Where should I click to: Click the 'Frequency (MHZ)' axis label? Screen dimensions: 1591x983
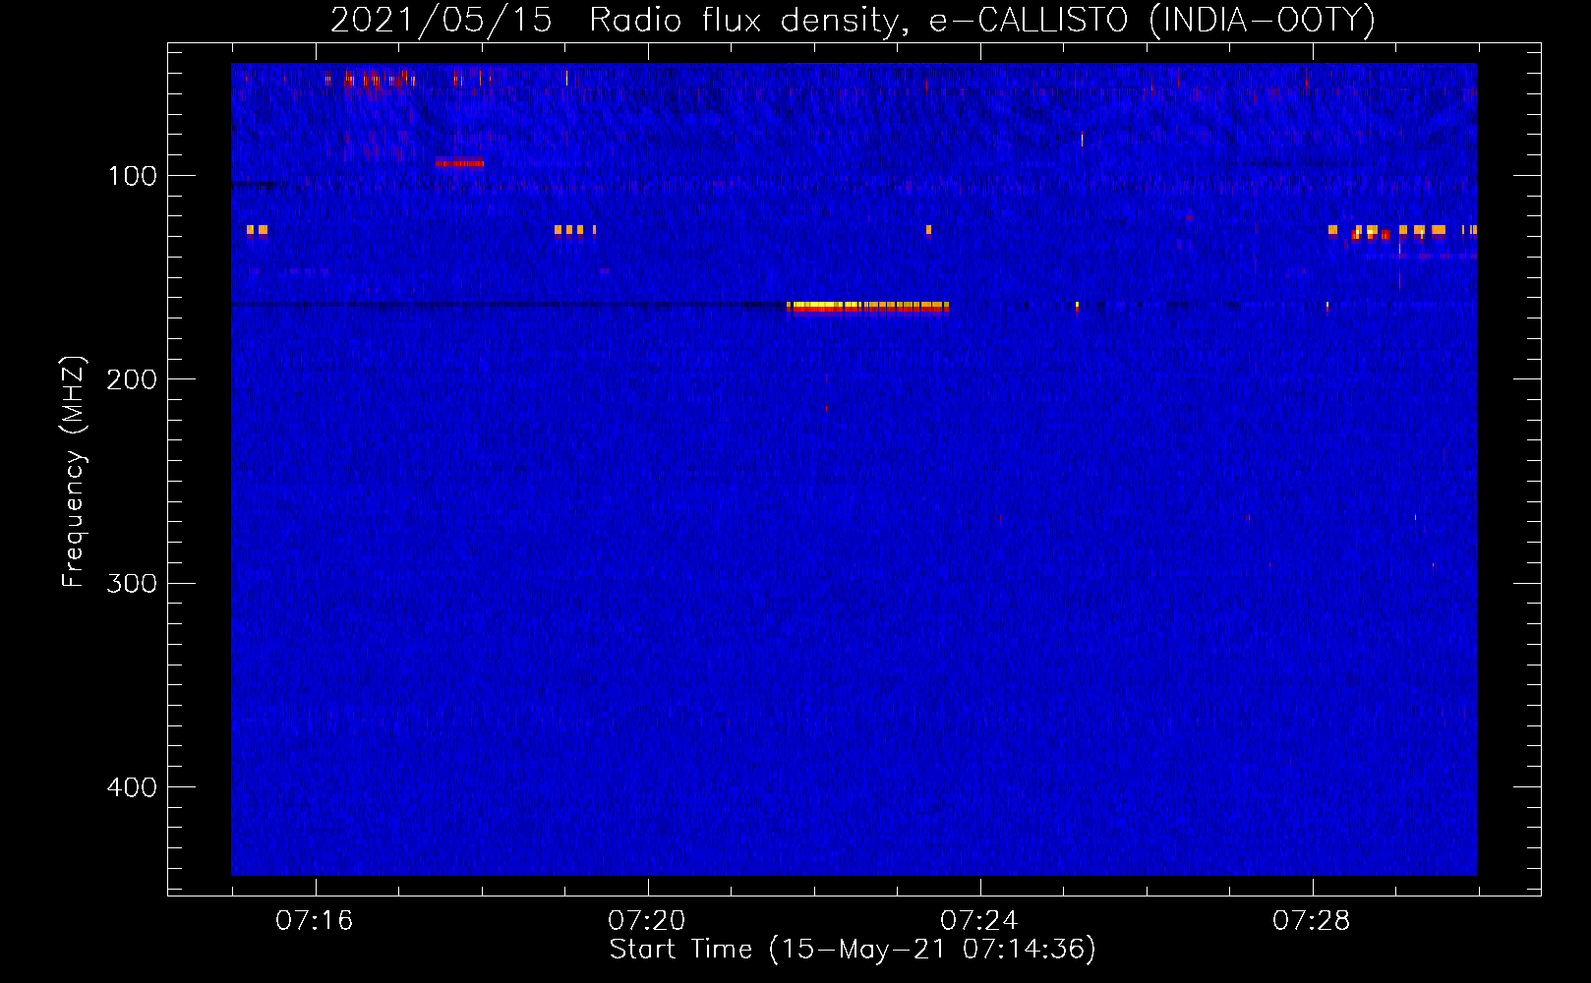tap(74, 472)
